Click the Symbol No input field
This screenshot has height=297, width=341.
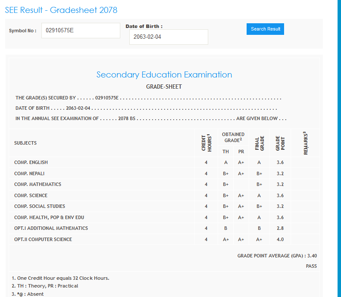(x=81, y=31)
